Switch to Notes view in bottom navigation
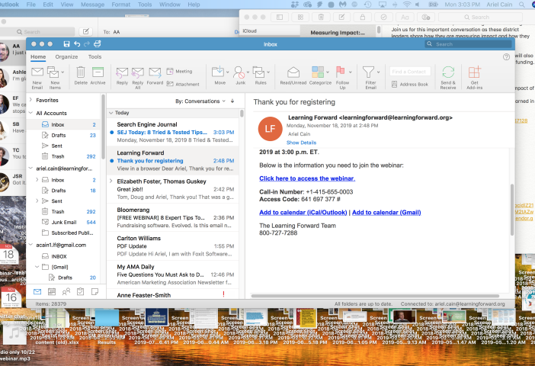 95,291
